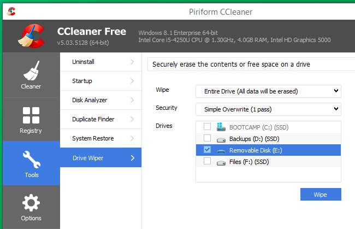Screen dimensions: 355x229
Task: Open the Cleaner section broom icon
Action: click(32, 71)
